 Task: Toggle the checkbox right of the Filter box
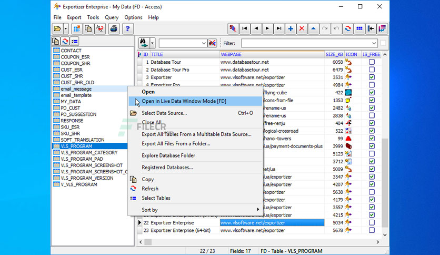[383, 43]
